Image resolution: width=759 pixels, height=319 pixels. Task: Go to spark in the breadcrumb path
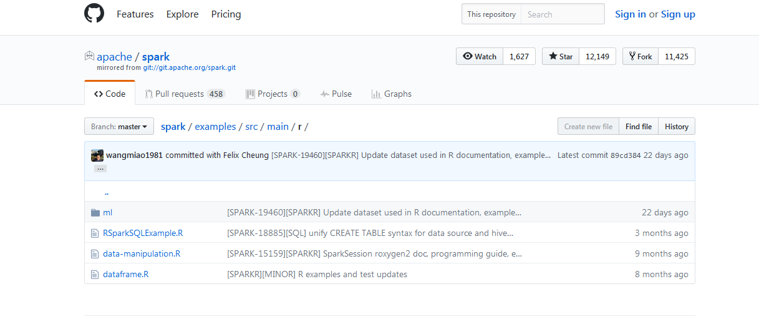(173, 126)
